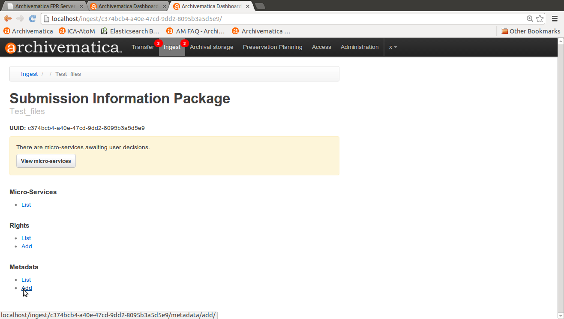Click Ingest breadcrumb link
Screen dimensions: 564x319
[x=30, y=74]
